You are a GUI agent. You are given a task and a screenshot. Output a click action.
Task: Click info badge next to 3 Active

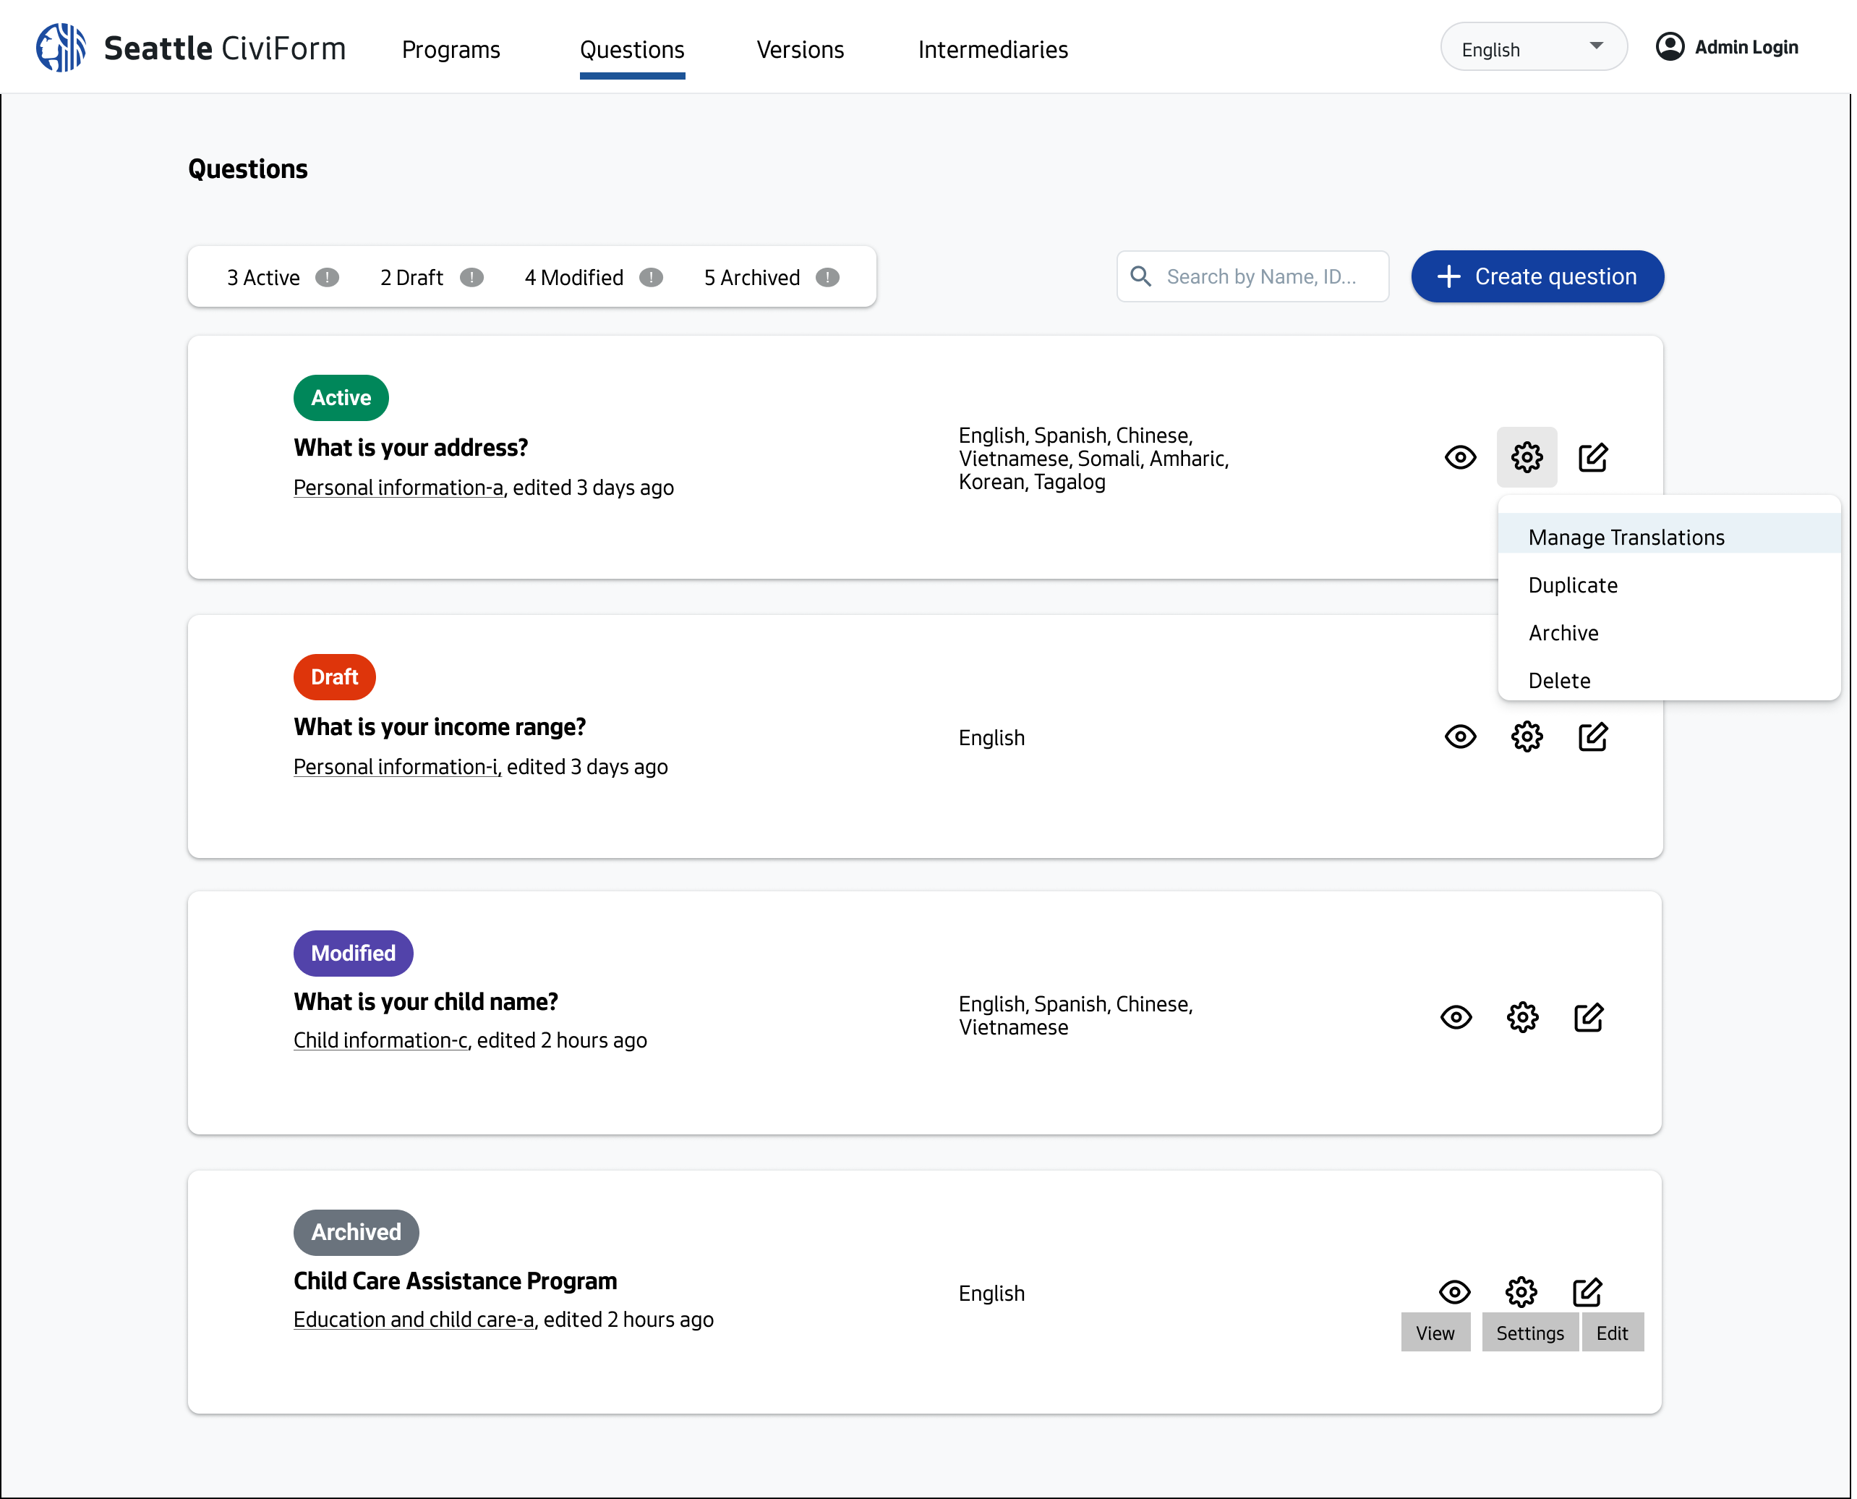click(327, 277)
